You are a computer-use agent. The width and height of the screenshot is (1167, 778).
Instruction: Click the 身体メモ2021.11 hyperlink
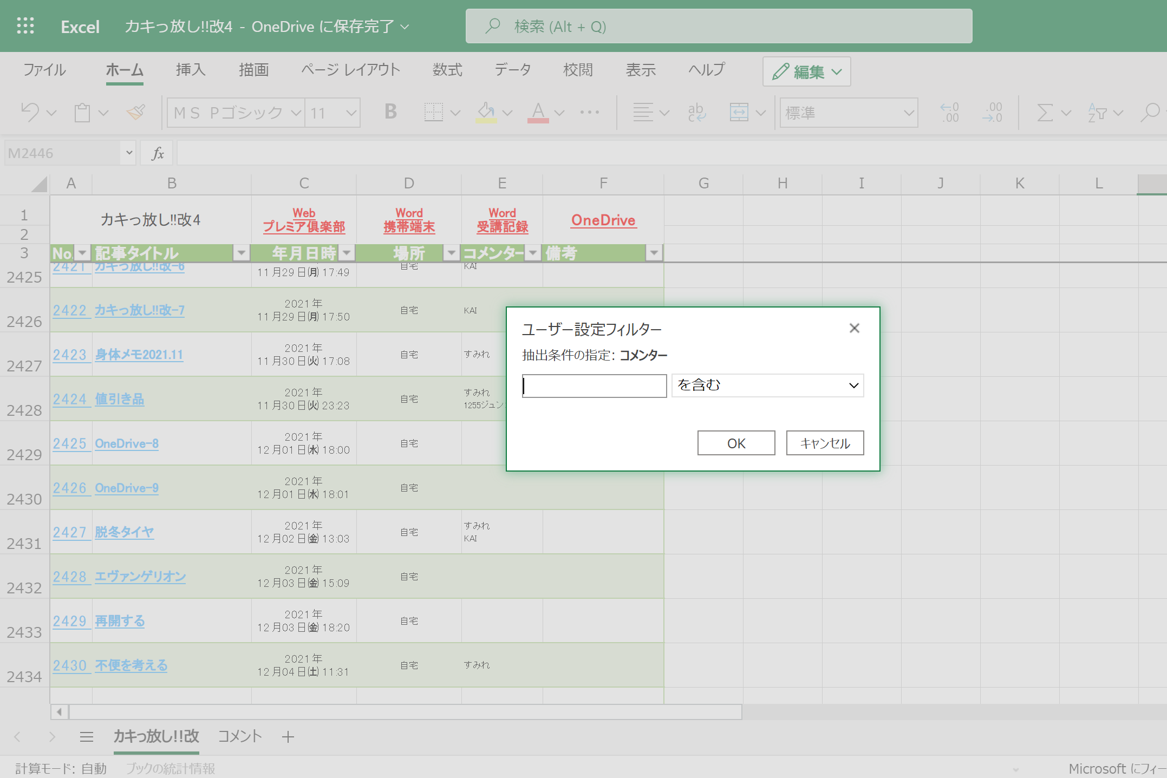coord(139,355)
